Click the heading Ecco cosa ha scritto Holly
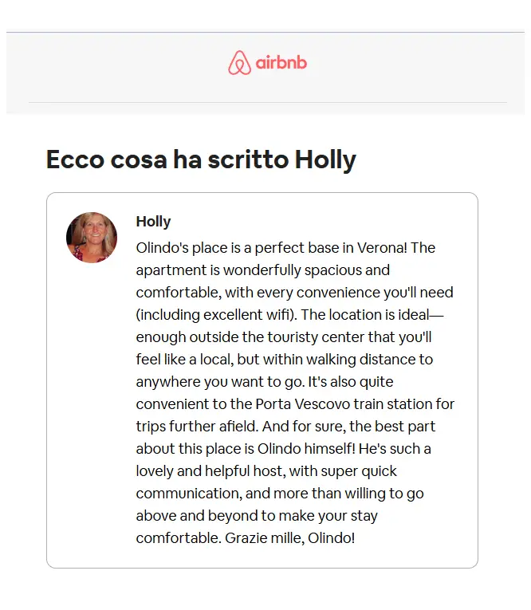 click(201, 159)
